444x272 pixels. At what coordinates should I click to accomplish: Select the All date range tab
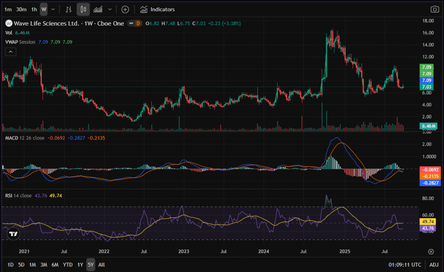pos(101,265)
